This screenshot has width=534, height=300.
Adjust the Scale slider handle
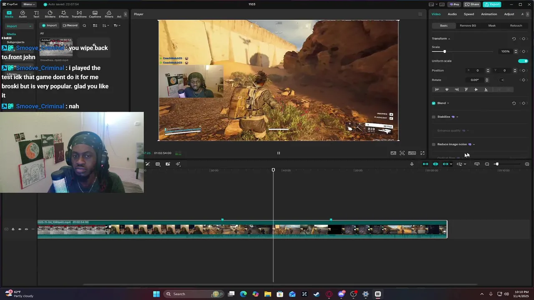click(444, 52)
